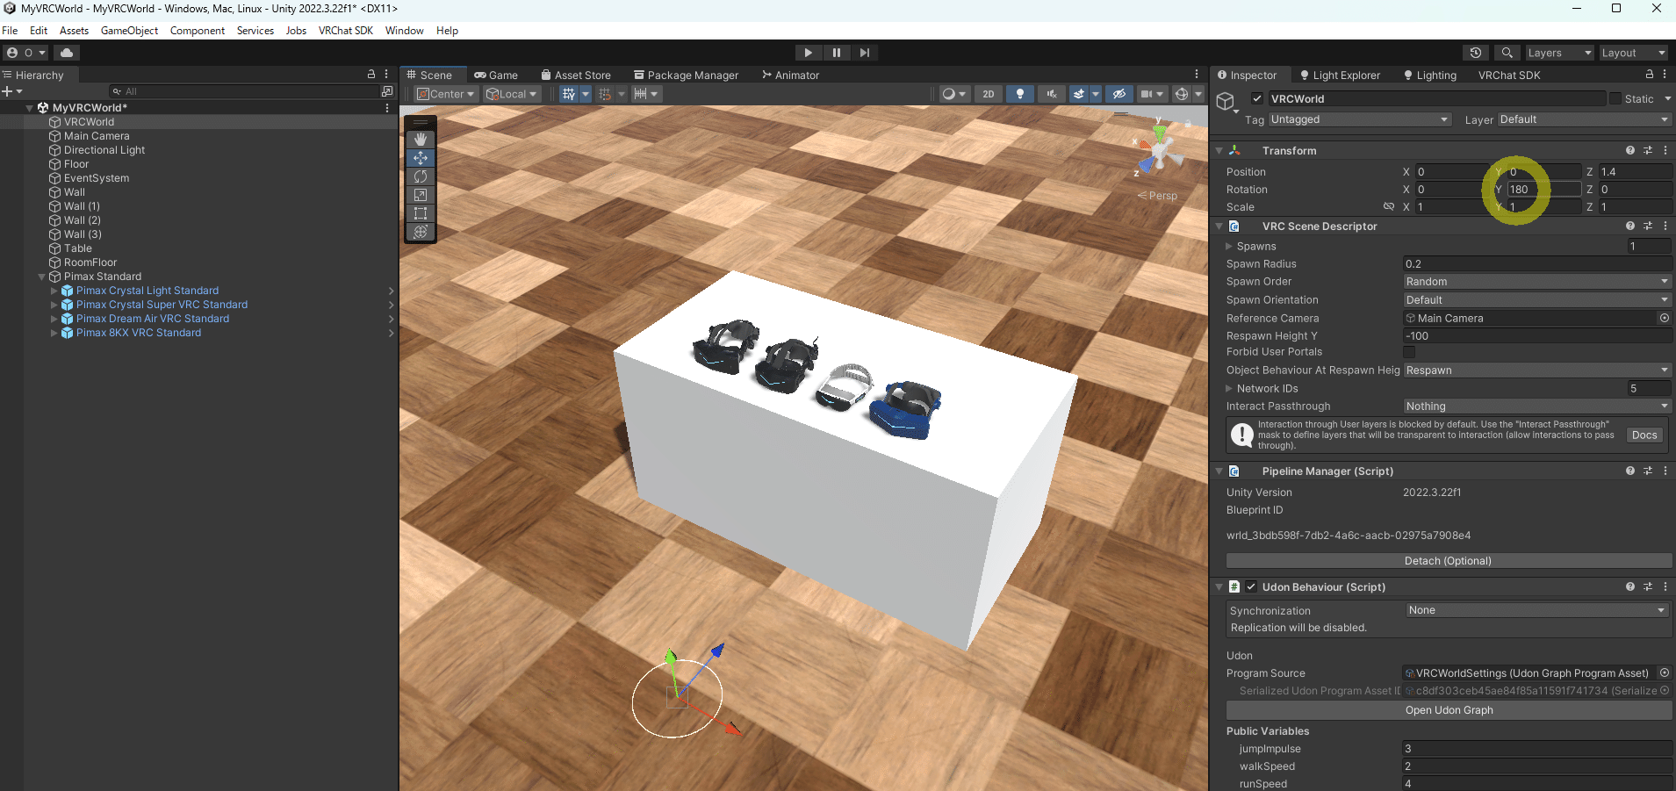The width and height of the screenshot is (1676, 791).
Task: Open Udon Behaviour more options menu
Action: click(1665, 587)
